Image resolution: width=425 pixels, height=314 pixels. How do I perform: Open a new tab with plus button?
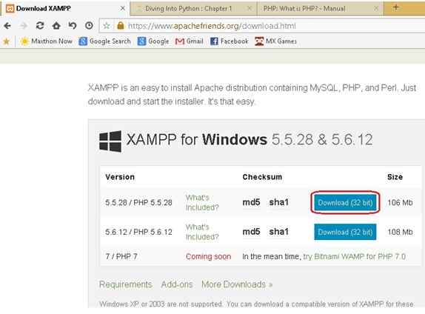tap(395, 7)
